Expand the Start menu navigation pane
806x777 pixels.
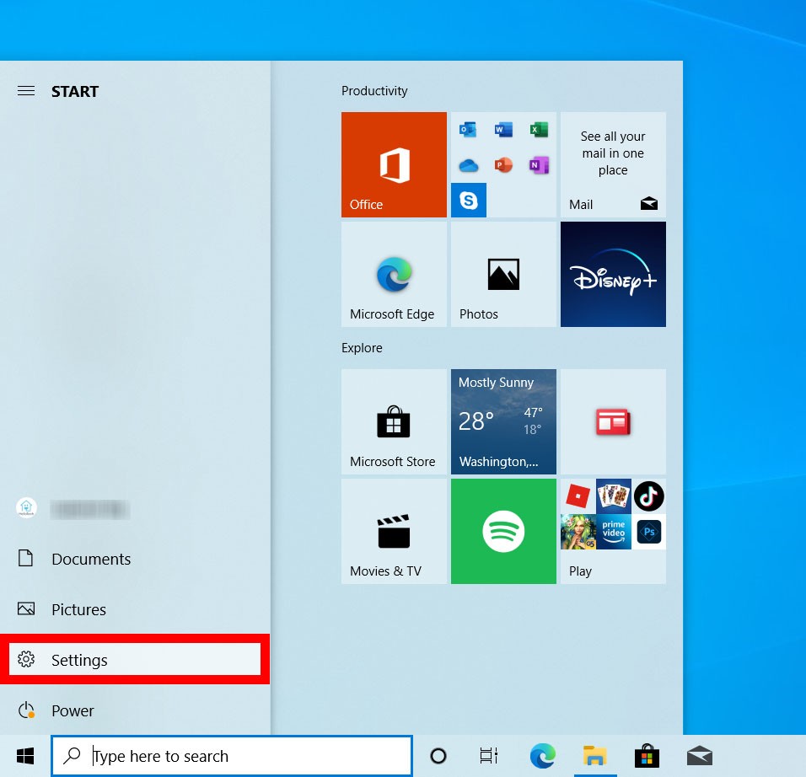point(26,91)
